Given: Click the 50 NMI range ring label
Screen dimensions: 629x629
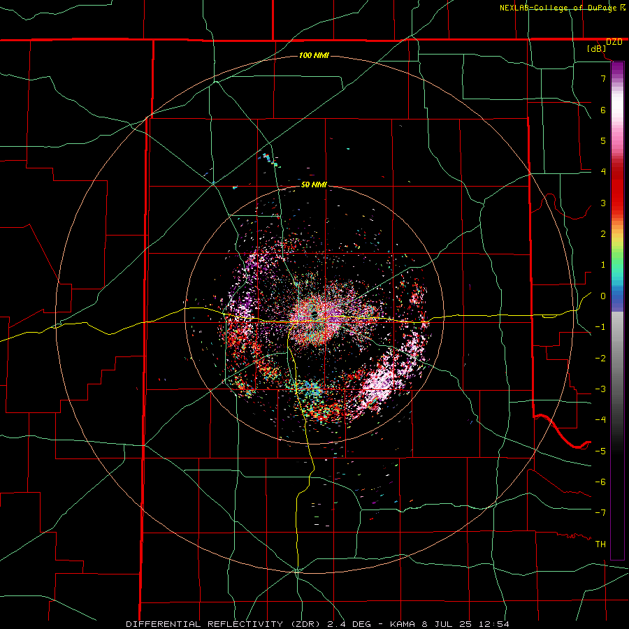Looking at the screenshot, I should coord(314,185).
